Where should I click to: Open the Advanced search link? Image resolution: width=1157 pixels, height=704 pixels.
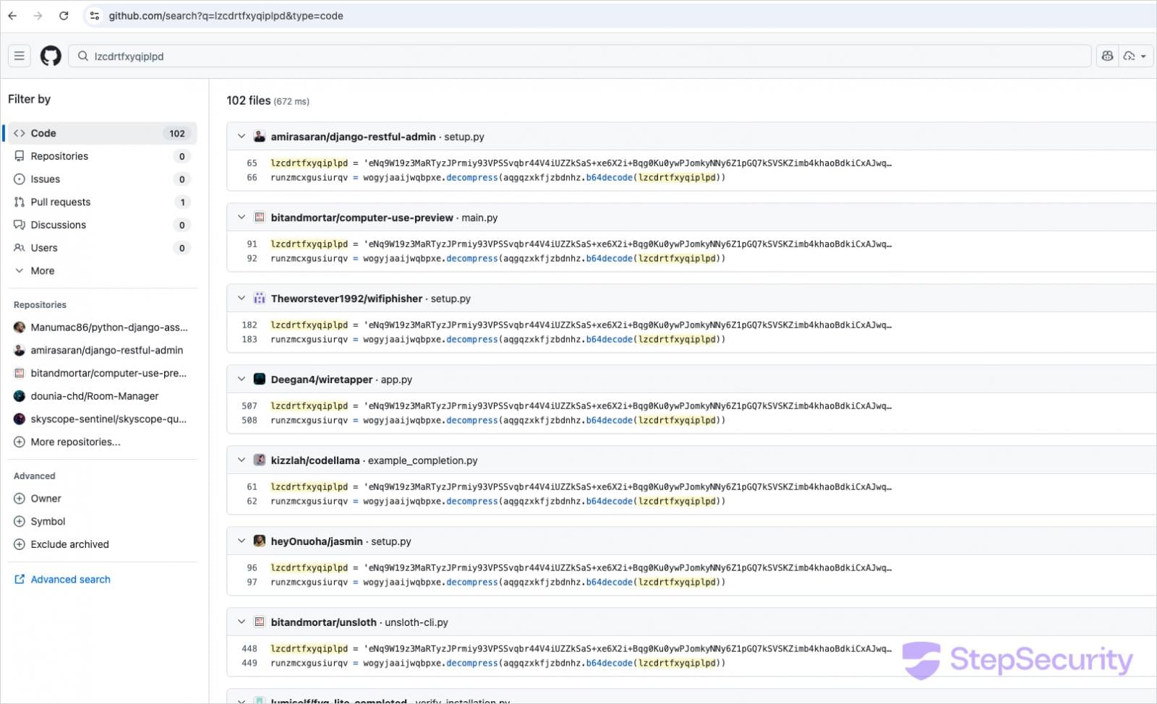(70, 579)
